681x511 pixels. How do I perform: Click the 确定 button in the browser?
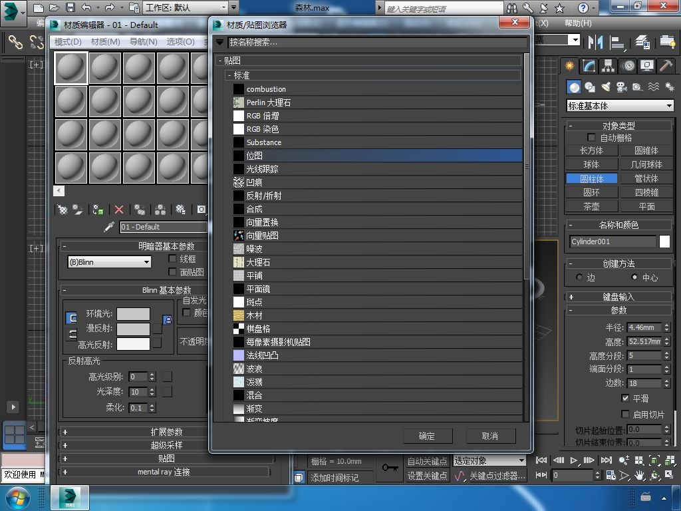pyautogui.click(x=428, y=436)
